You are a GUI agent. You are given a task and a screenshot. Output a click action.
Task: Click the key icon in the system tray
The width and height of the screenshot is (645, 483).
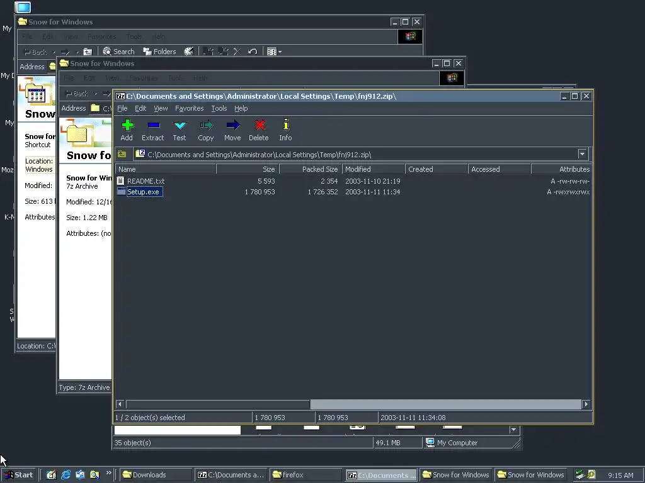pyautogui.click(x=591, y=474)
